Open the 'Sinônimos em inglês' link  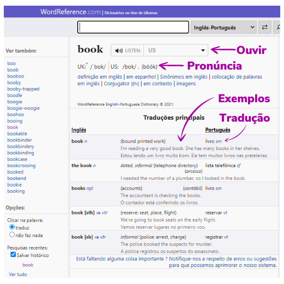tap(184, 77)
